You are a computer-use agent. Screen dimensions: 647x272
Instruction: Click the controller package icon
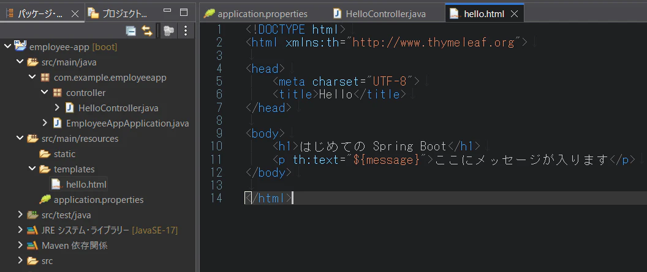click(x=58, y=92)
